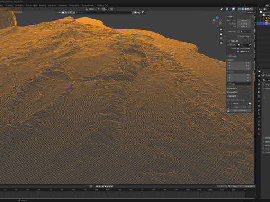Click the hand-shaped pan view gizmo icon
Viewport: 270px width, 202px height.
click(x=221, y=34)
